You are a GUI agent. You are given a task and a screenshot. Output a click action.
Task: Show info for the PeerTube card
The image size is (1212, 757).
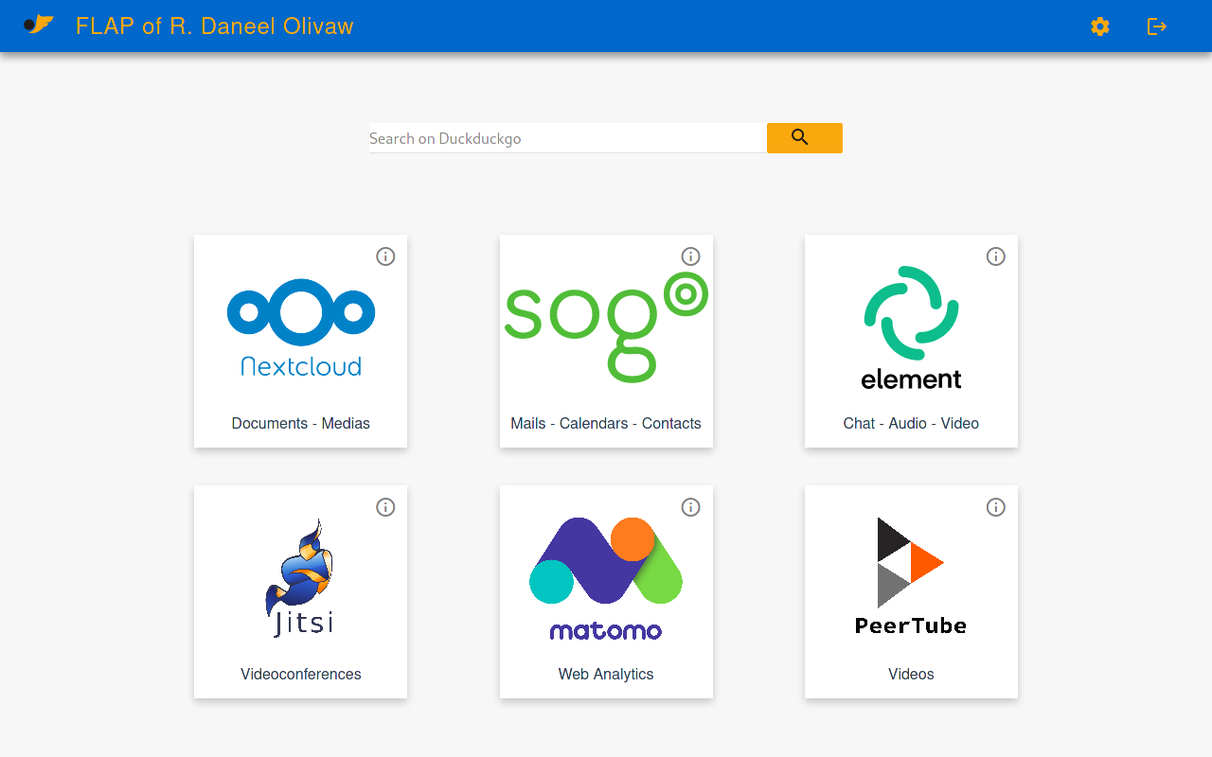(996, 507)
